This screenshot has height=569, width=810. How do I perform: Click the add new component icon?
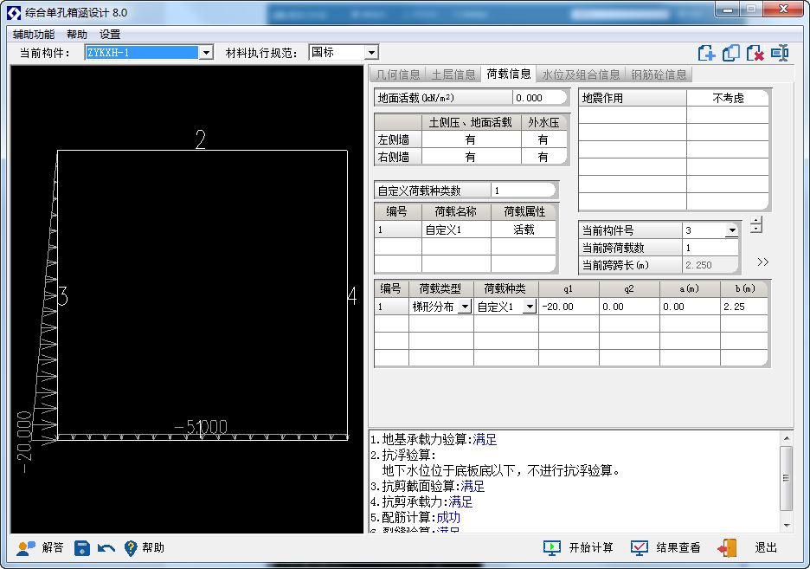point(706,53)
